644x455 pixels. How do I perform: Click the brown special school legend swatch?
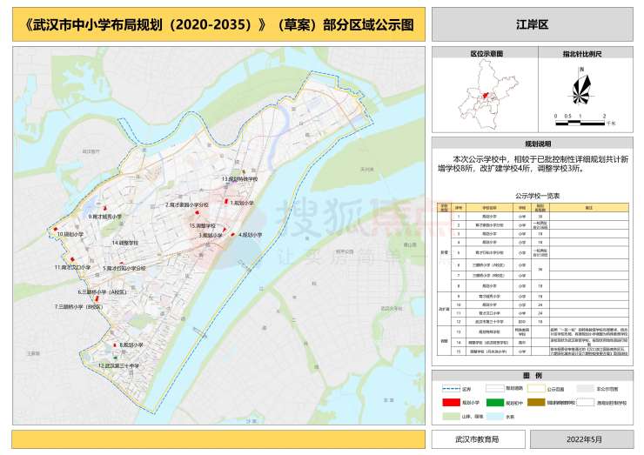coord(536,403)
